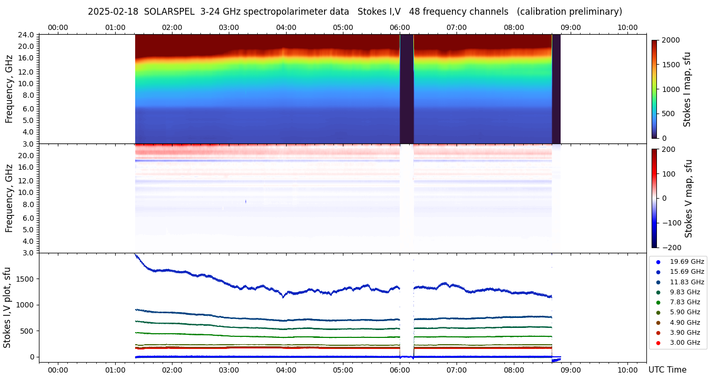Click the 06:00 data gap in Stokes I spectrogram
The width and height of the screenshot is (710, 381).
pos(407,89)
